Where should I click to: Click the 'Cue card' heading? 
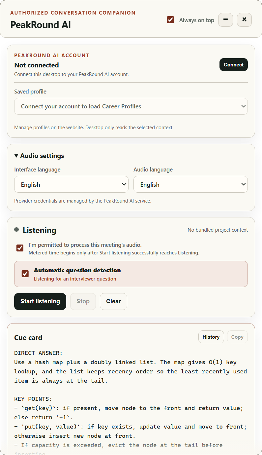pos(28,338)
